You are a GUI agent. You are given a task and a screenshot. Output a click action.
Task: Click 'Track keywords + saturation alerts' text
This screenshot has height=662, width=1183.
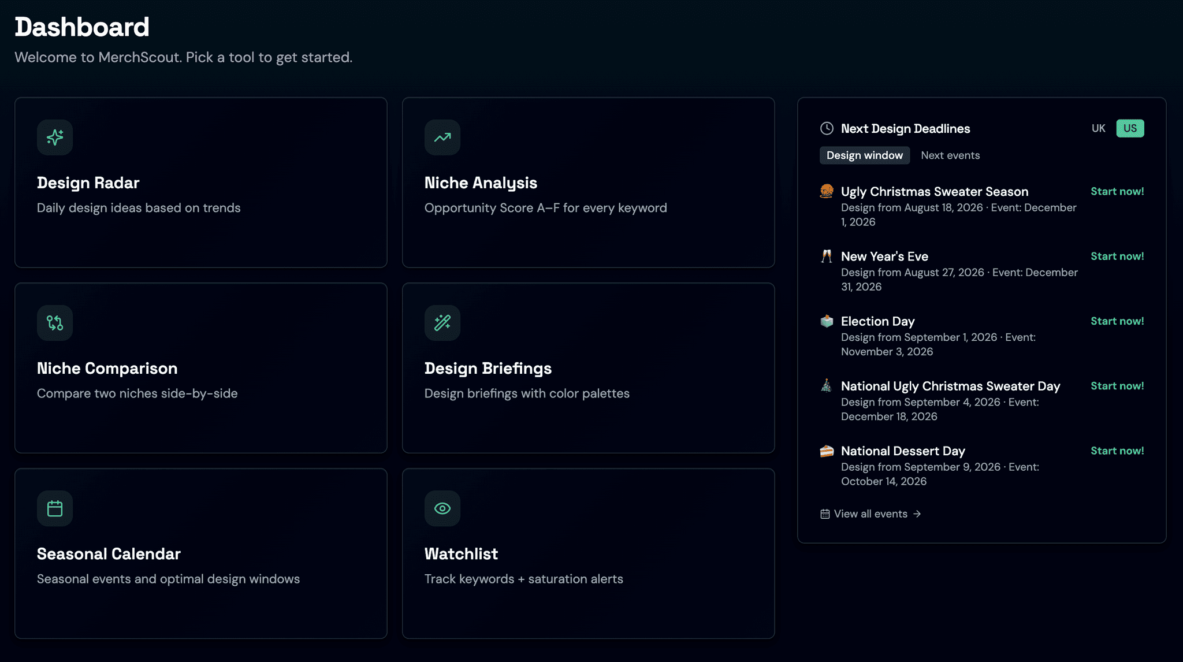[x=523, y=579]
